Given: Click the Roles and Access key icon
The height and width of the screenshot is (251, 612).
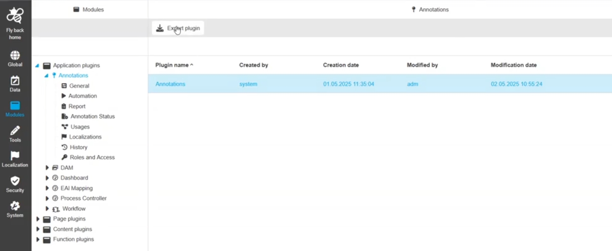Looking at the screenshot, I should (x=64, y=157).
